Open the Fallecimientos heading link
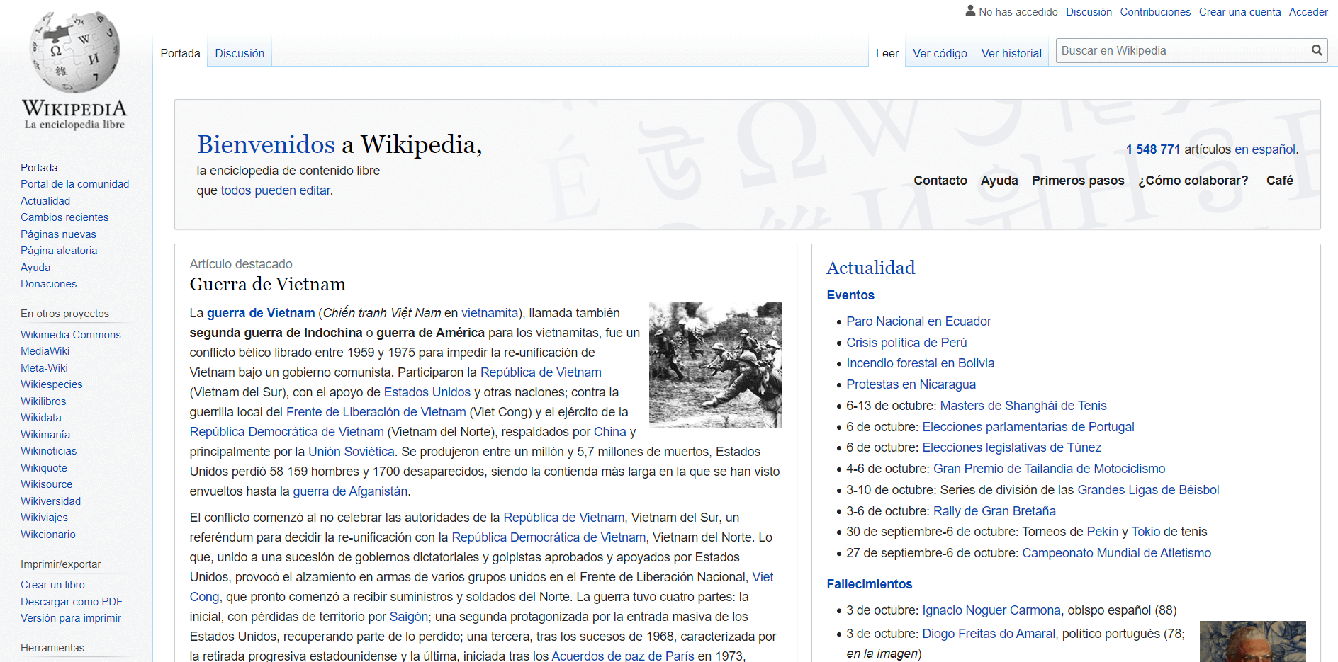 [869, 584]
